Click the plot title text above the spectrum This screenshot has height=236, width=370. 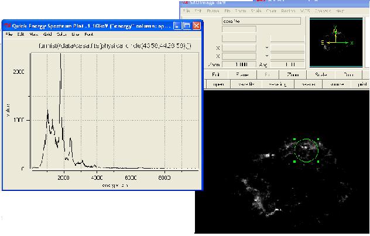[x=115, y=46]
